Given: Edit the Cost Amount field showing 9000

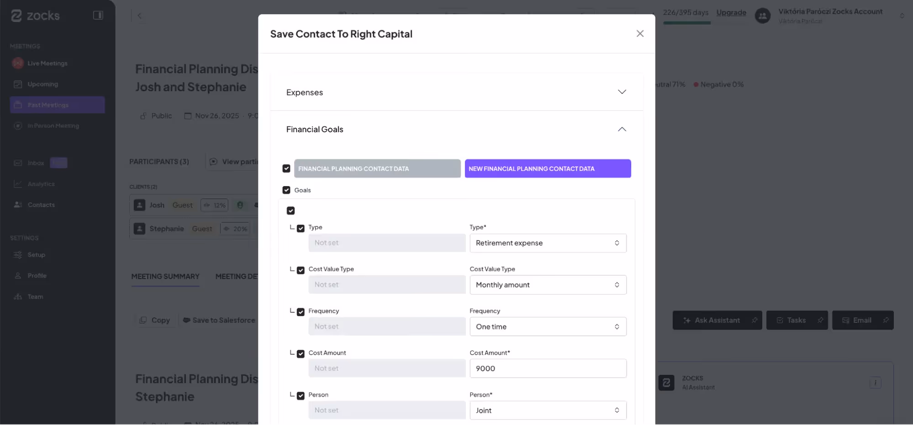Looking at the screenshot, I should click(548, 368).
